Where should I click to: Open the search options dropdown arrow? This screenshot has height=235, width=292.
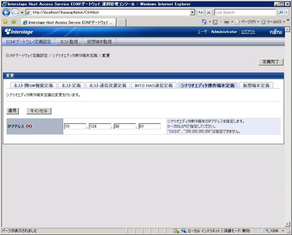(287, 13)
